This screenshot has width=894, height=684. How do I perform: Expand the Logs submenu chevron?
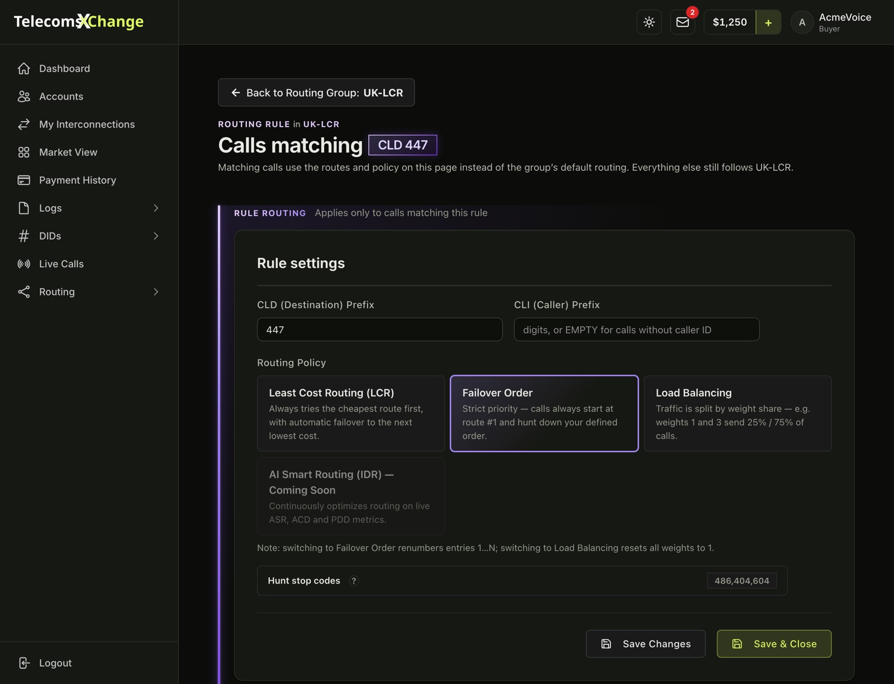coord(156,208)
